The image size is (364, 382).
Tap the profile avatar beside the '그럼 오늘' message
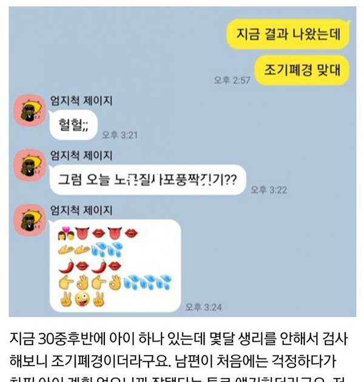(30, 165)
